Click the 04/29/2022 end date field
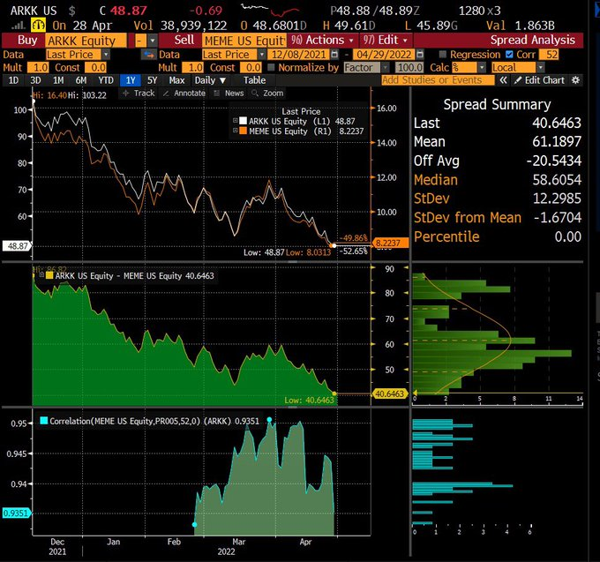This screenshot has width=600, height=562. [384, 55]
